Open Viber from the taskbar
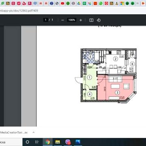Image resolution: width=146 pixels, height=146 pixels. point(68,142)
